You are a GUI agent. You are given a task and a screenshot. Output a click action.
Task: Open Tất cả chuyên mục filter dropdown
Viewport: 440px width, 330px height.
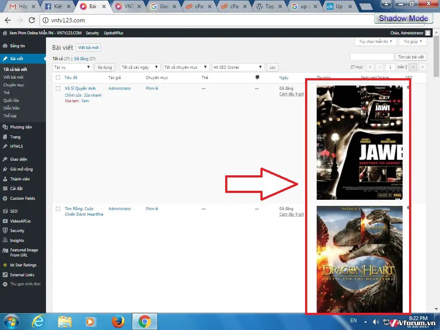pos(186,67)
